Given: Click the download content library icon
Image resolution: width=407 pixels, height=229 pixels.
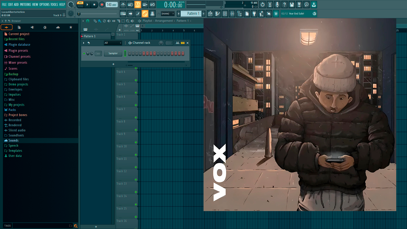Looking at the screenshot, I should [x=314, y=4].
